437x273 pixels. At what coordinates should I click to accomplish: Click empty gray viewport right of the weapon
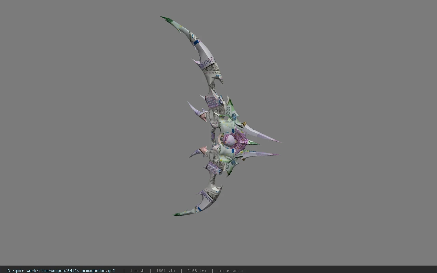tap(358, 136)
